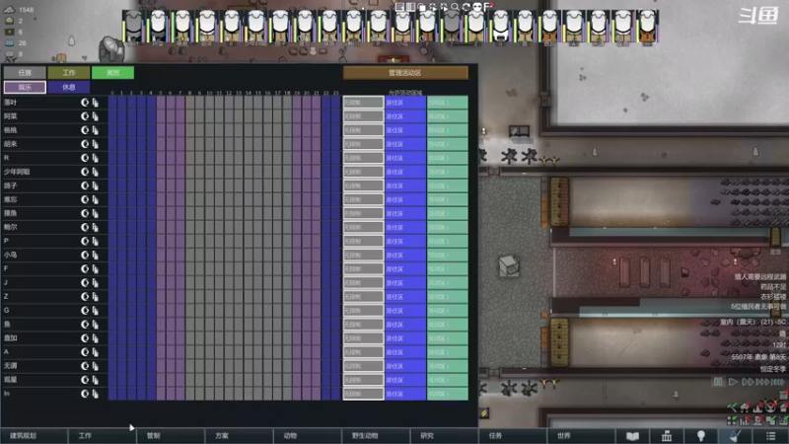Set game speed to double-arrow fast
The height and width of the screenshot is (444, 789).
coord(748,382)
